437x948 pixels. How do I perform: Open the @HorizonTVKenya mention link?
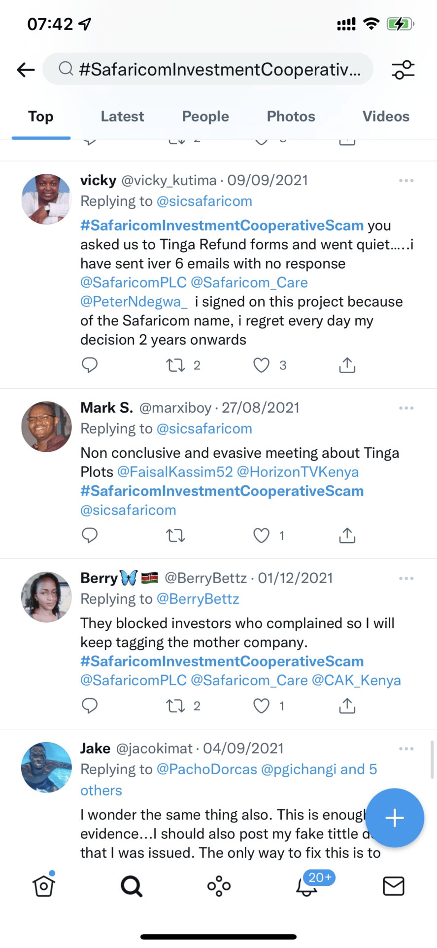pos(298,472)
